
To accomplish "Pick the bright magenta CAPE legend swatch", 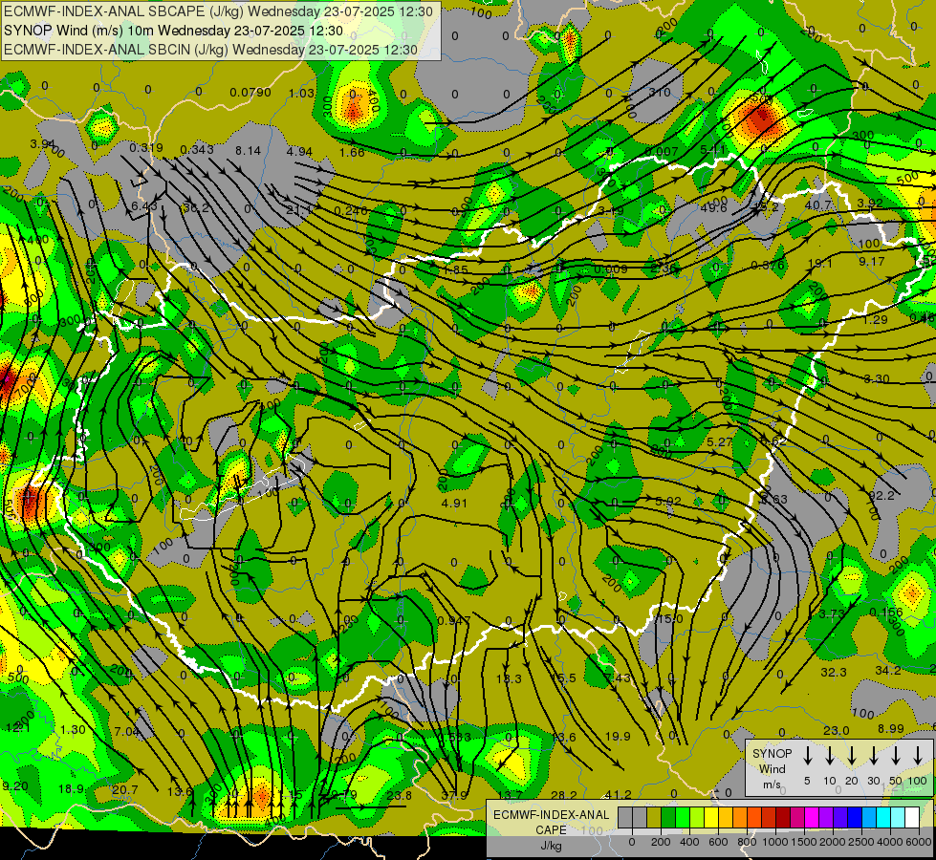I will [812, 817].
